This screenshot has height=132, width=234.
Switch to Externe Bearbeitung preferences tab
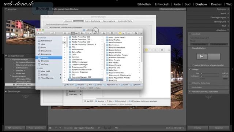pyautogui.click(x=93, y=21)
